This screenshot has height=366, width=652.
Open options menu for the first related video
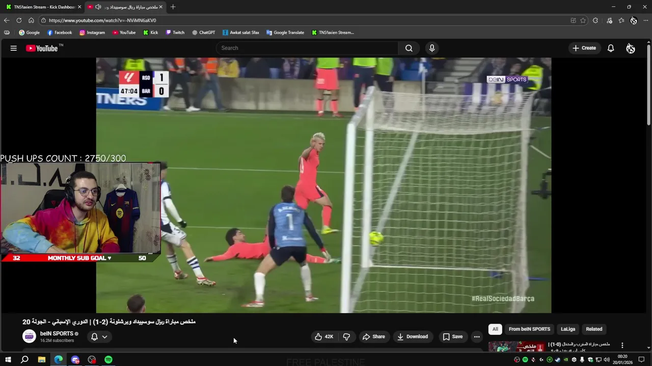622,345
